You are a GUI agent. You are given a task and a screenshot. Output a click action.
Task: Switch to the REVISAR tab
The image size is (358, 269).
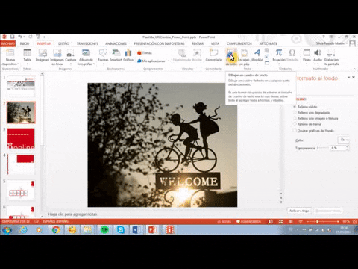coord(198,43)
